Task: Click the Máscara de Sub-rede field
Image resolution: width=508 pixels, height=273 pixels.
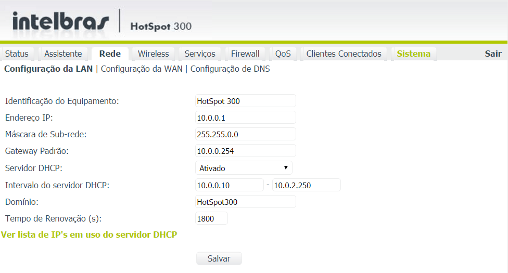Action: 246,134
